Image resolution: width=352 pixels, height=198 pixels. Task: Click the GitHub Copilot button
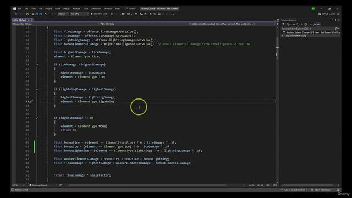pos(327,14)
